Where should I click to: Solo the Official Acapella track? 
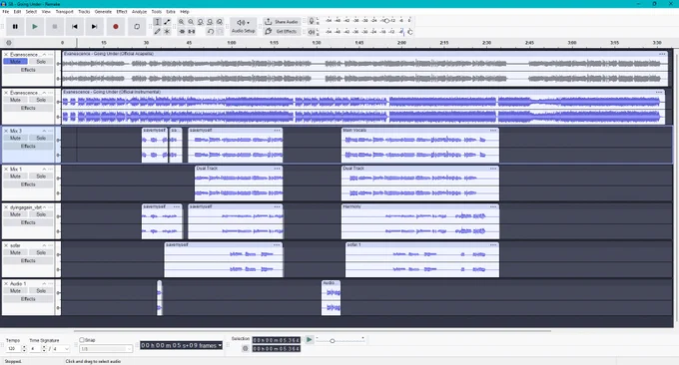pos(41,62)
